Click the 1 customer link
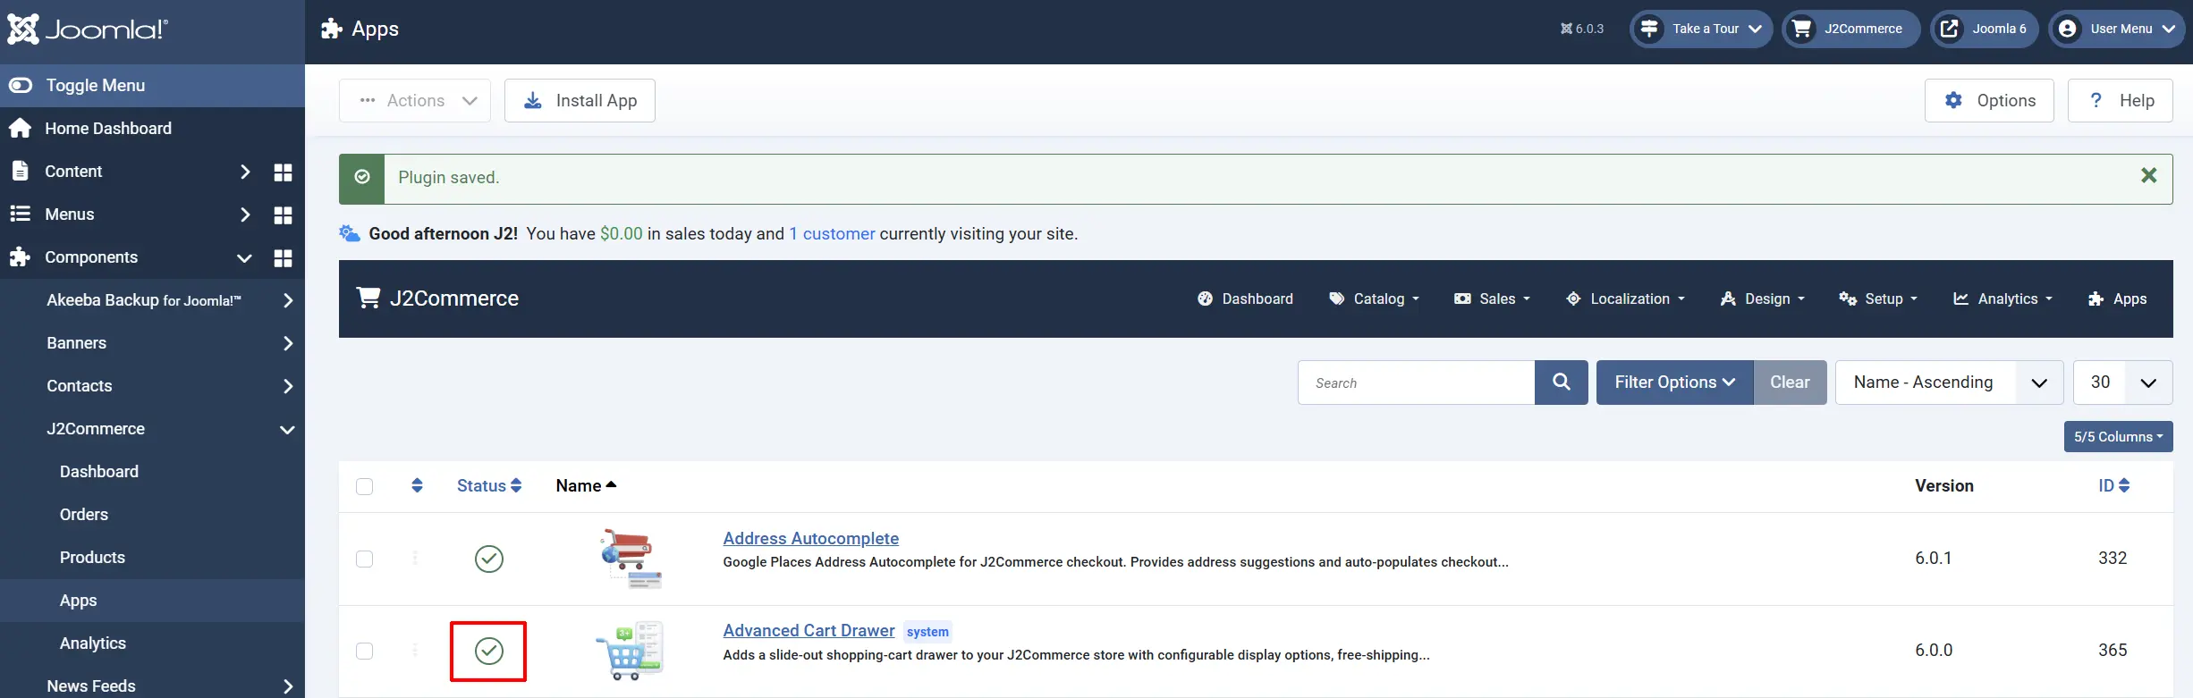 click(832, 233)
